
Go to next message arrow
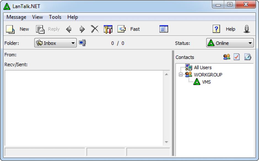tap(82, 29)
